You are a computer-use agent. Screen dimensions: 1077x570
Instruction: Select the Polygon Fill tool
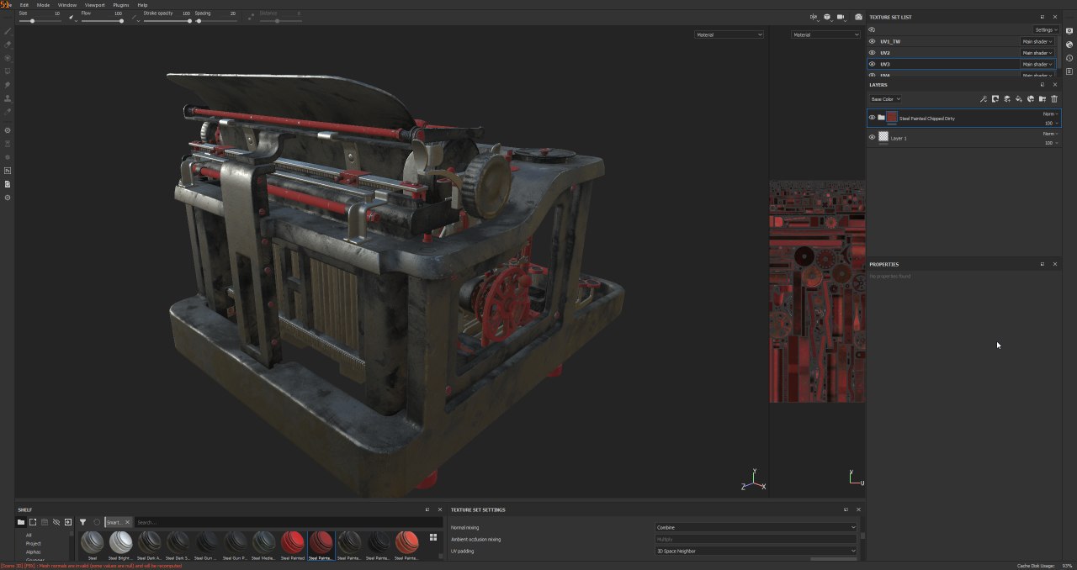pyautogui.click(x=8, y=71)
